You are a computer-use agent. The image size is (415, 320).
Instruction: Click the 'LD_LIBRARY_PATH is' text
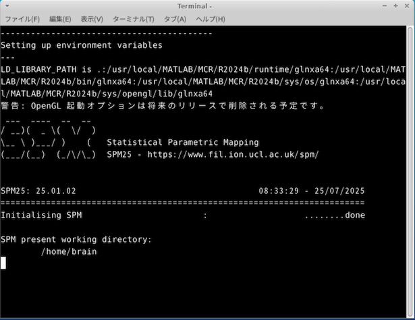coord(46,69)
